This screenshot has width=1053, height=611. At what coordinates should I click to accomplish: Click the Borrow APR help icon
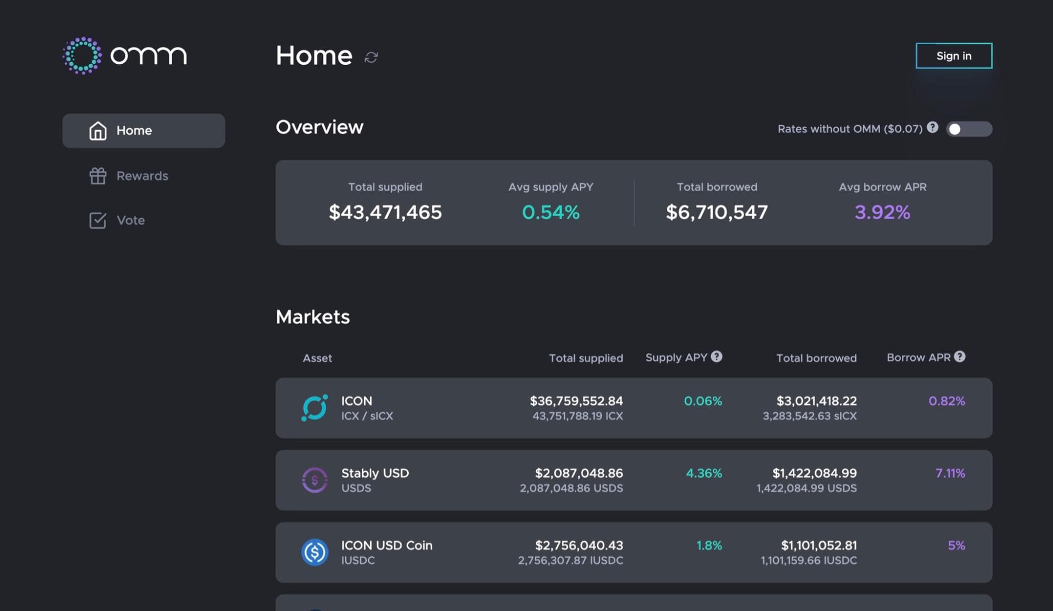click(960, 357)
